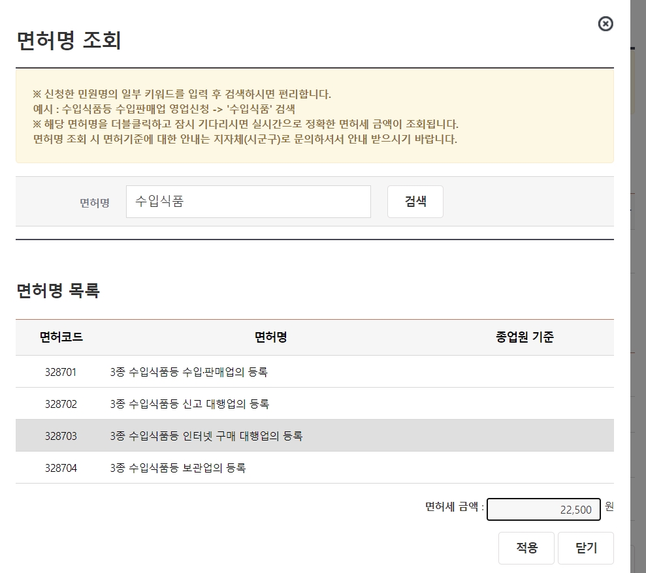646x573 pixels.
Task: Select row 3종 수입식품등 수입·판매업의 등록
Action: pyautogui.click(x=315, y=372)
